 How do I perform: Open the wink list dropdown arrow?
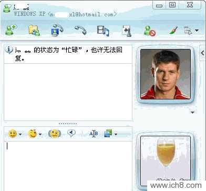pos(40,135)
